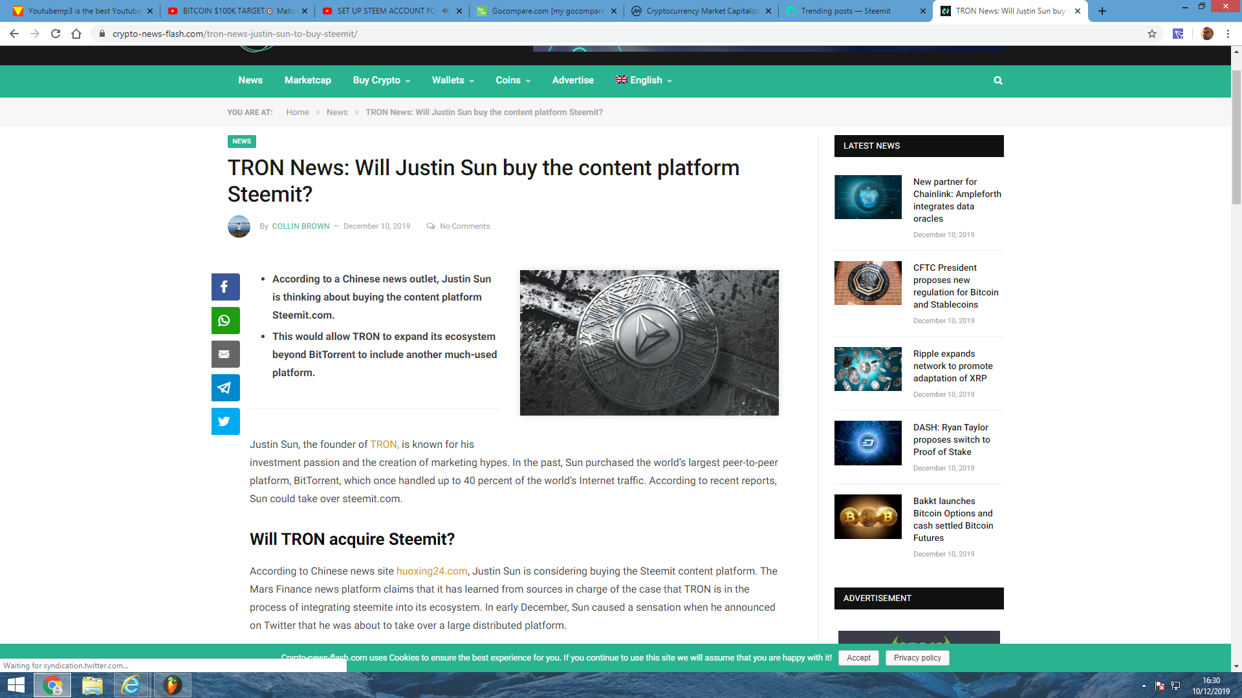Open the Telegram share icon

[x=225, y=388]
